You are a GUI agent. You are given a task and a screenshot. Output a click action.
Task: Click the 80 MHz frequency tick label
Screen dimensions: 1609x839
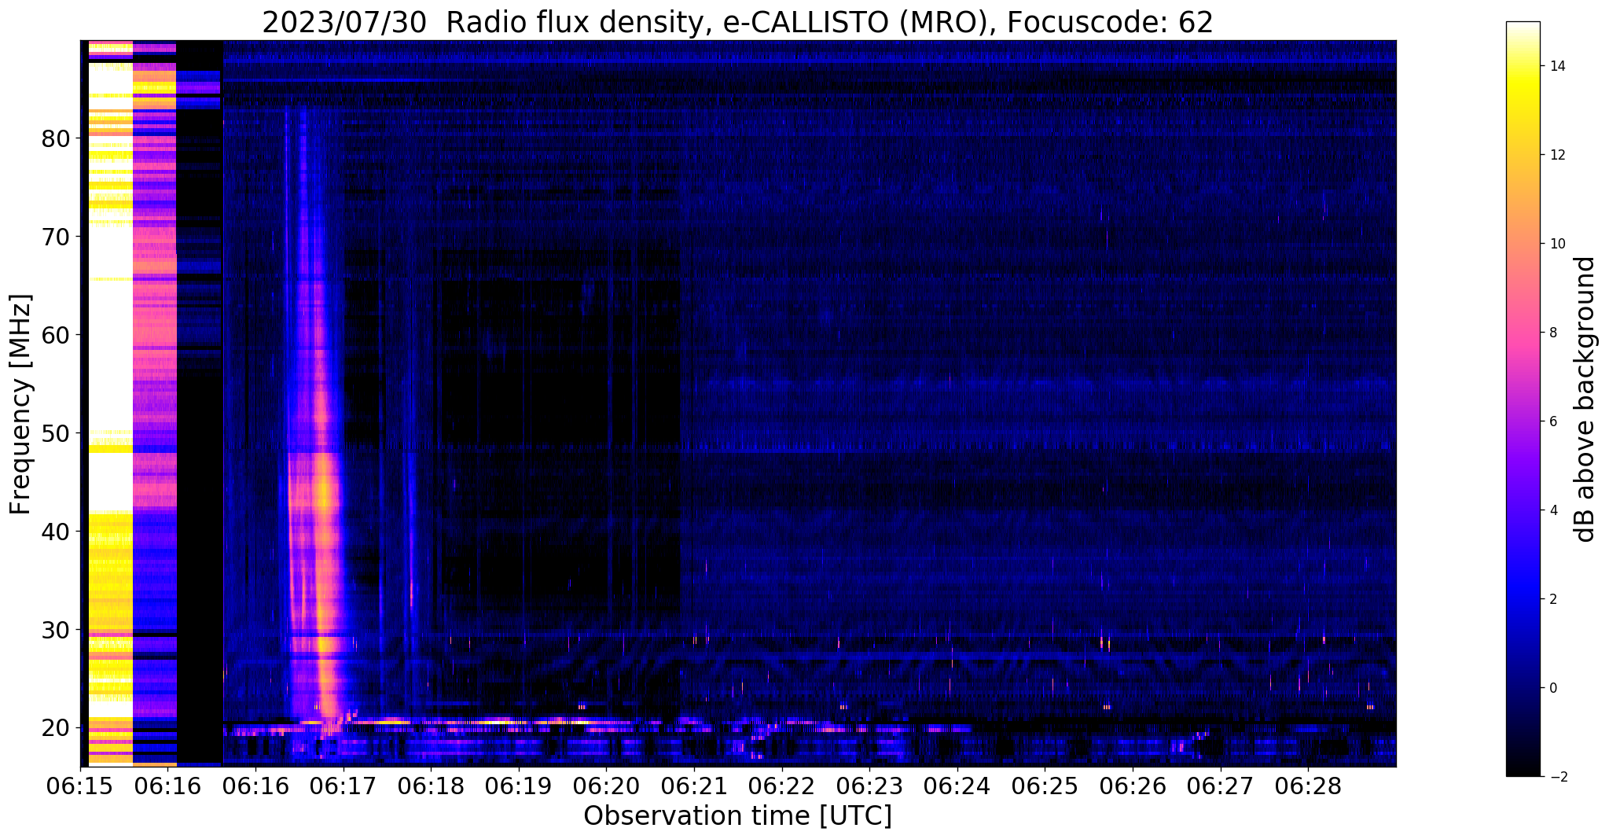click(x=56, y=138)
